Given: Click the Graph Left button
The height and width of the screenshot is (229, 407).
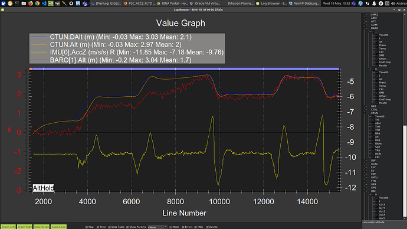Looking at the screenshot, I should point(8,227).
